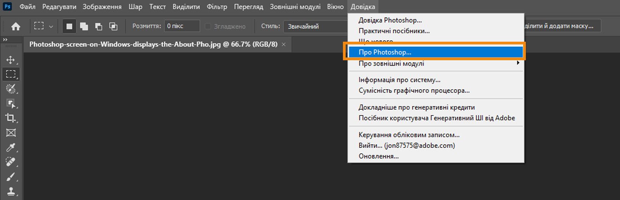Switch to 'Subtract from selection' mode
The image size is (620, 200).
(x=99, y=26)
